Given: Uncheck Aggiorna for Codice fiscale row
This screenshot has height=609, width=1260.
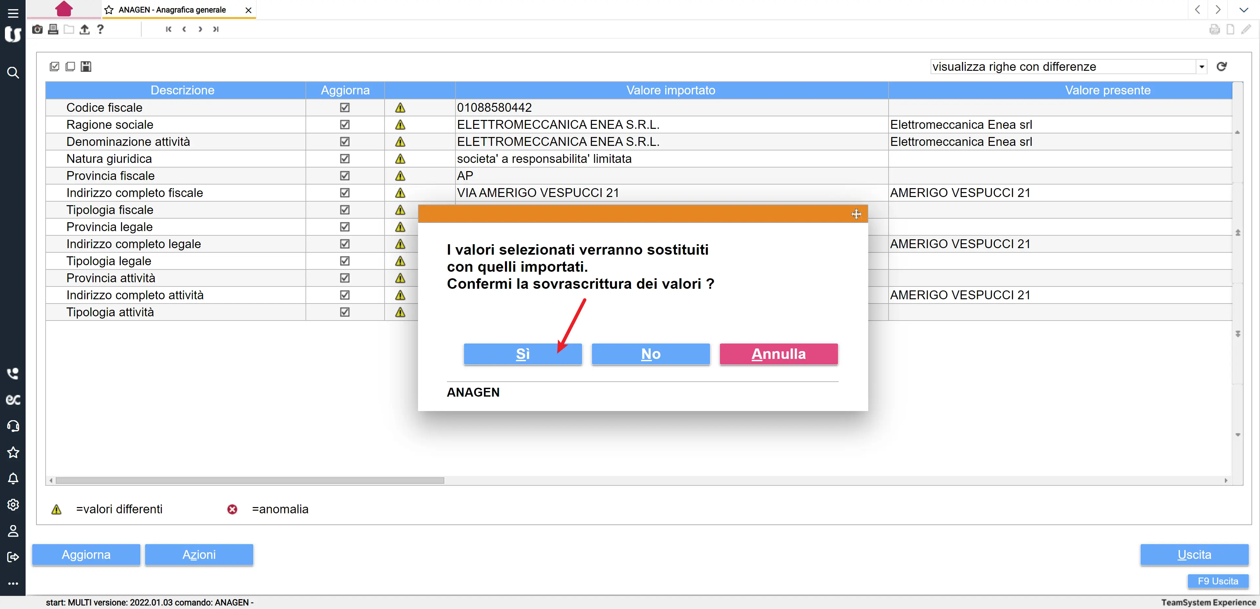Looking at the screenshot, I should [x=345, y=108].
